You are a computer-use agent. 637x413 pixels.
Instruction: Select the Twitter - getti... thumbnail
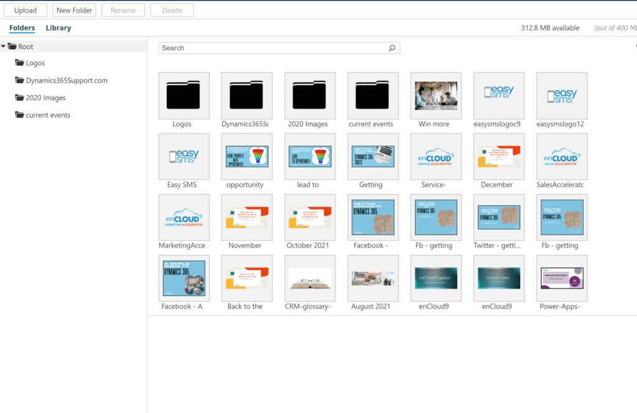click(x=499, y=217)
